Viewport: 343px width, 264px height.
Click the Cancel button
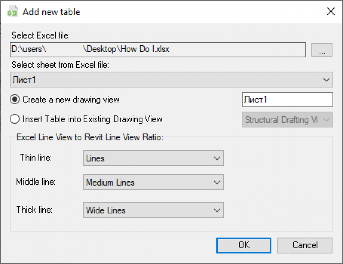[x=305, y=246]
